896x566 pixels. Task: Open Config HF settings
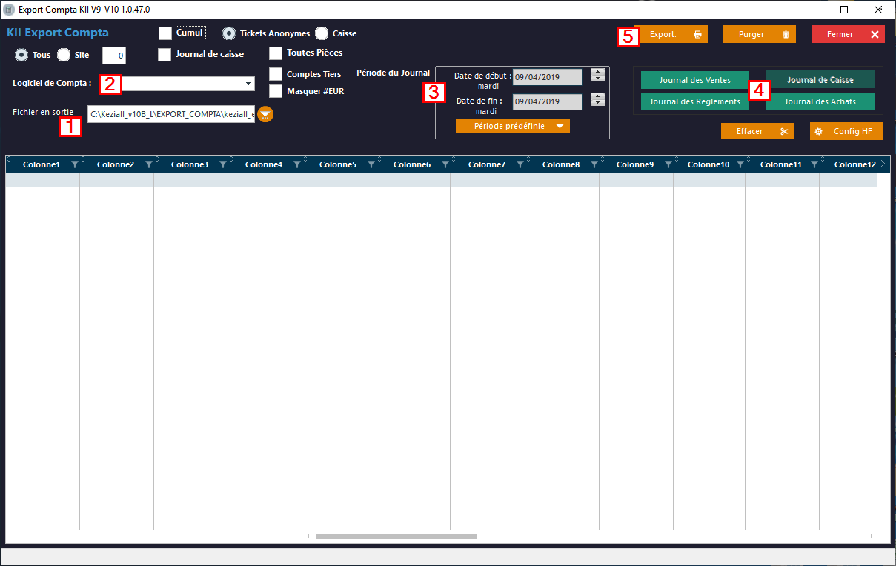point(846,131)
